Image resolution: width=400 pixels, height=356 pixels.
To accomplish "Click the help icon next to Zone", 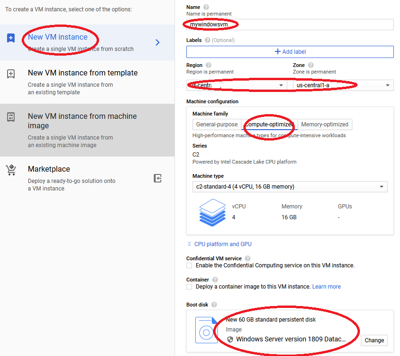I will point(310,65).
